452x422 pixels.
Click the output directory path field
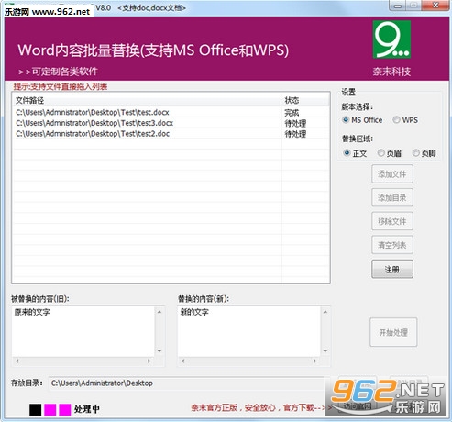pos(186,383)
